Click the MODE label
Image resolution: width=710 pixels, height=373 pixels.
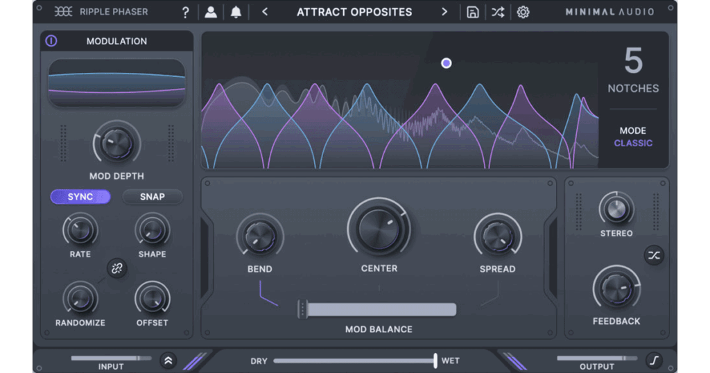click(x=633, y=131)
